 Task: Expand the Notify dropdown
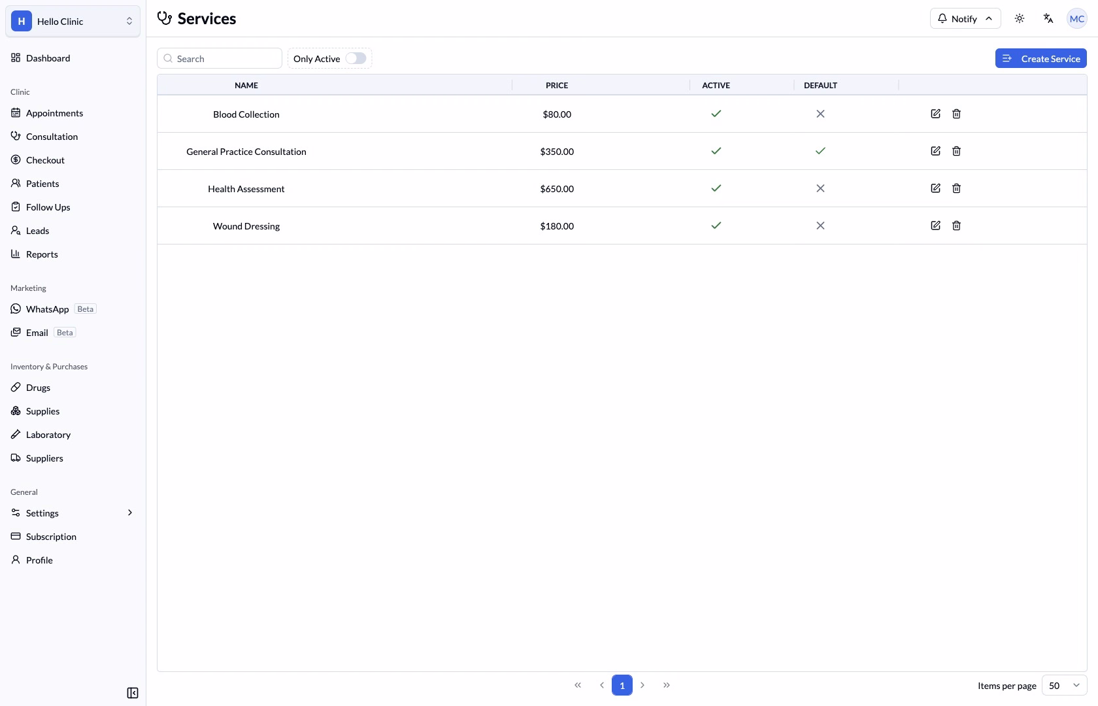[965, 18]
